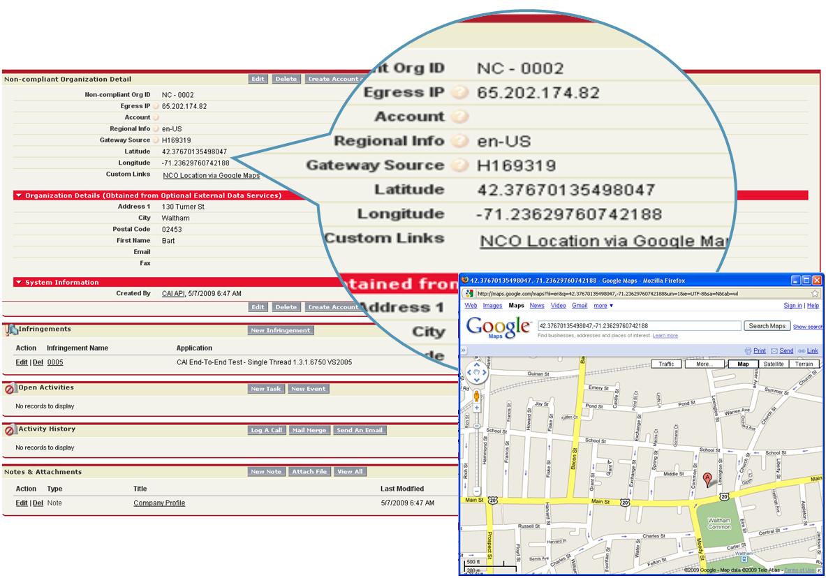Image resolution: width=826 pixels, height=578 pixels.
Task: Open the News link in Google bar
Action: coord(537,306)
